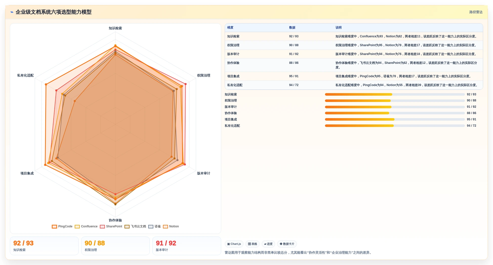Click the 94 / 72 value in table
The width and height of the screenshot is (493, 265).
[294, 85]
